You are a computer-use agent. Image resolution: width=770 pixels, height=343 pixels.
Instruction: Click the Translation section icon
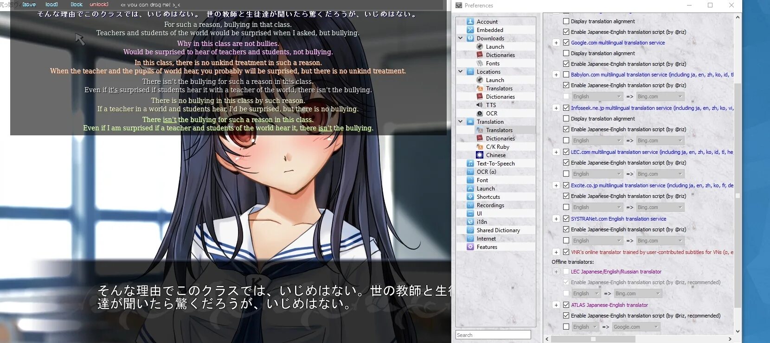[470, 122]
